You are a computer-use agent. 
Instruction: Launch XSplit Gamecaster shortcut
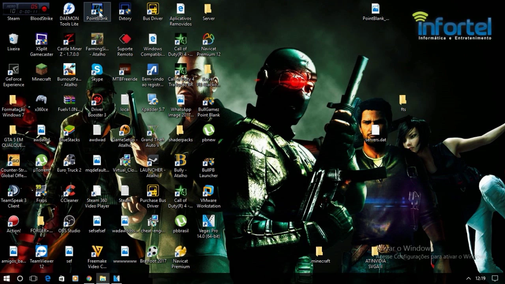41,45
